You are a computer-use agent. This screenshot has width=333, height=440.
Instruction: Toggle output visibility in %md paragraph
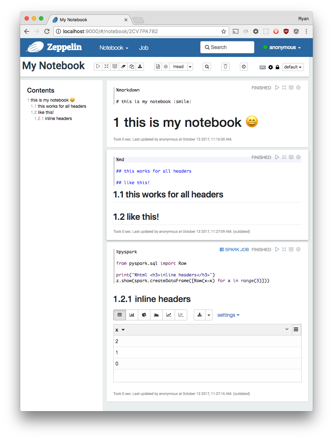[x=291, y=157]
